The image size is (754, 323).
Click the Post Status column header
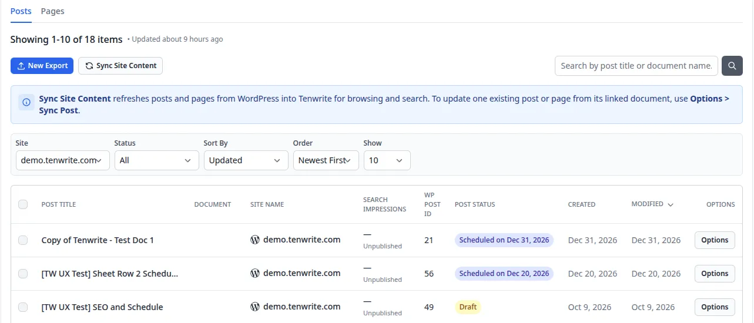pos(475,204)
